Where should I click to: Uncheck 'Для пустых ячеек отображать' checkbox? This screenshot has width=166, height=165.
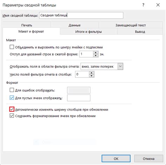tap(12, 98)
